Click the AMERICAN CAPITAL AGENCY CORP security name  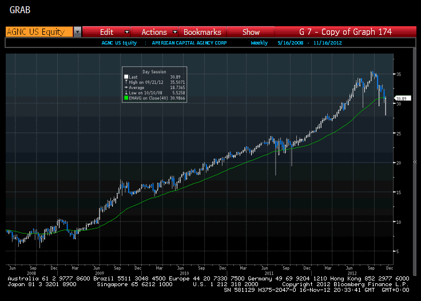(x=189, y=43)
